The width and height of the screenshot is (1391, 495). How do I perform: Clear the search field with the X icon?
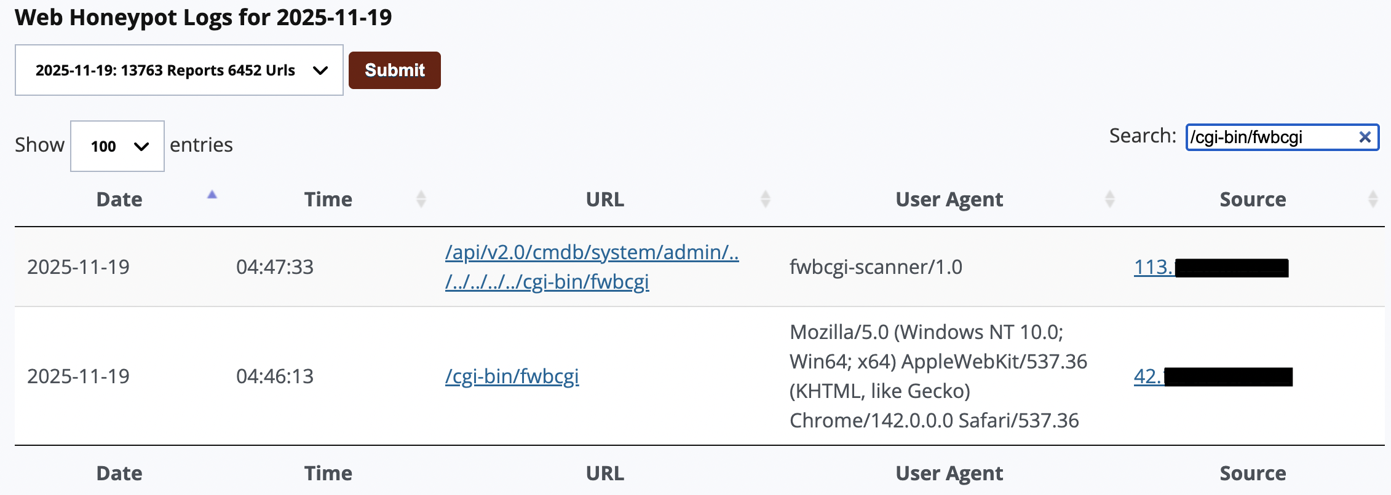tap(1365, 137)
